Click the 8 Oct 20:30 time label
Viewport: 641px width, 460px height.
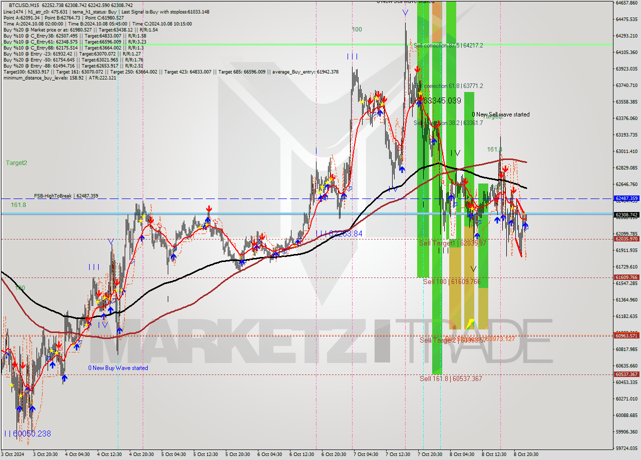(x=526, y=454)
